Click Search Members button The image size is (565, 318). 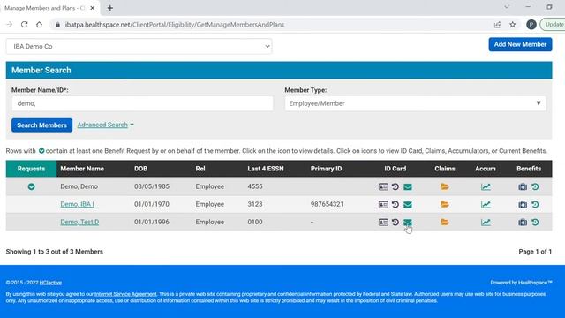click(x=41, y=125)
